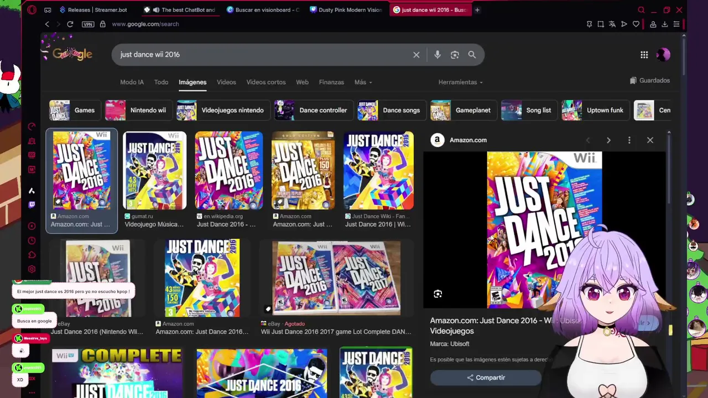Filter by the Games chip
708x398 pixels.
pyautogui.click(x=75, y=110)
